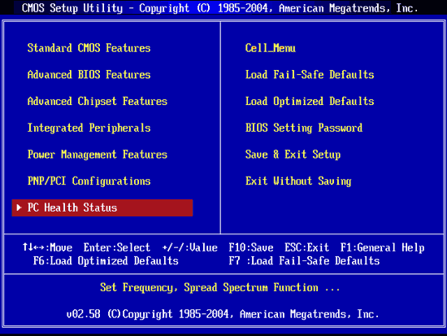
Task: Select Load Fail-Safe Defaults in right column
Action: tap(310, 75)
